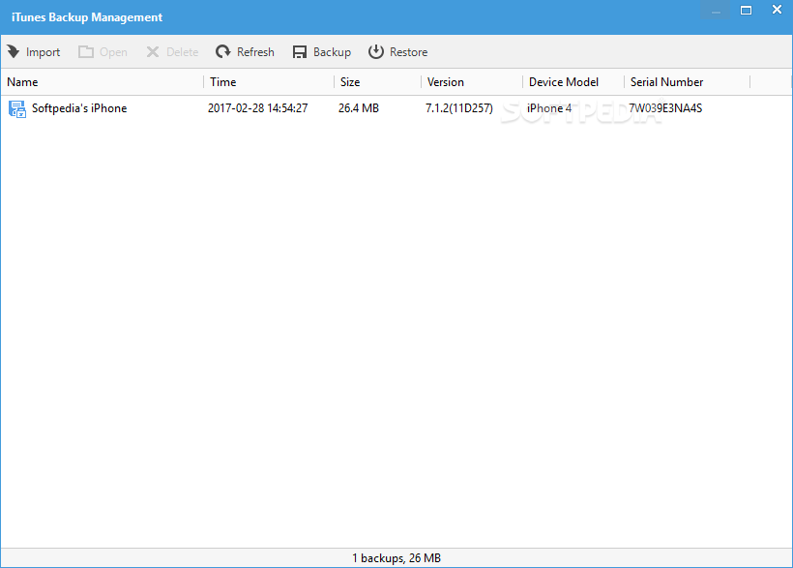The image size is (793, 568).
Task: Click the 26.4 MB size cell
Action: coord(359,108)
